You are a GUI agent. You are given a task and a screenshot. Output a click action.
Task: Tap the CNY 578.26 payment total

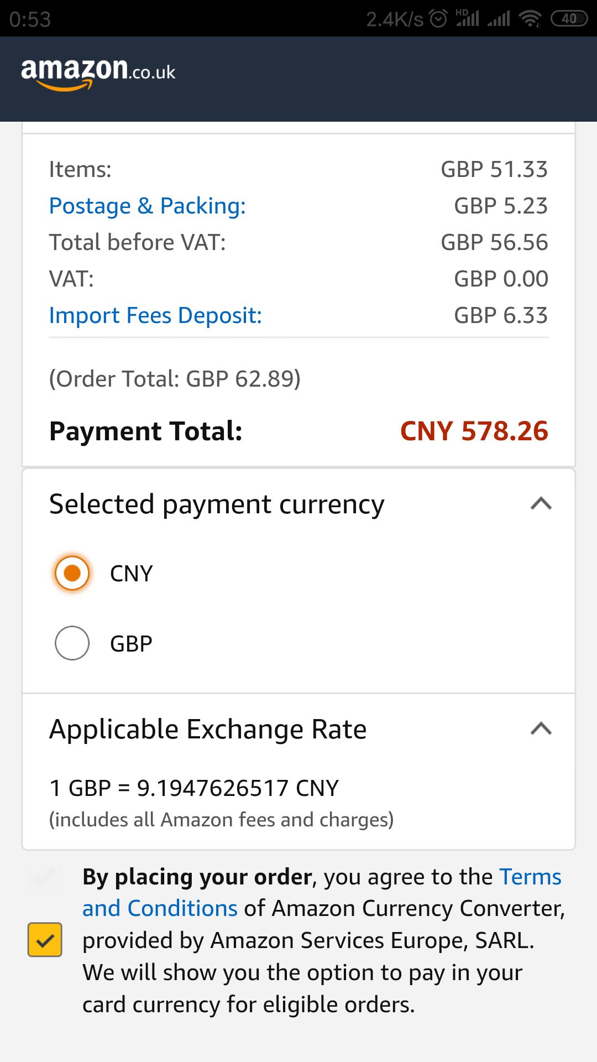click(x=474, y=431)
